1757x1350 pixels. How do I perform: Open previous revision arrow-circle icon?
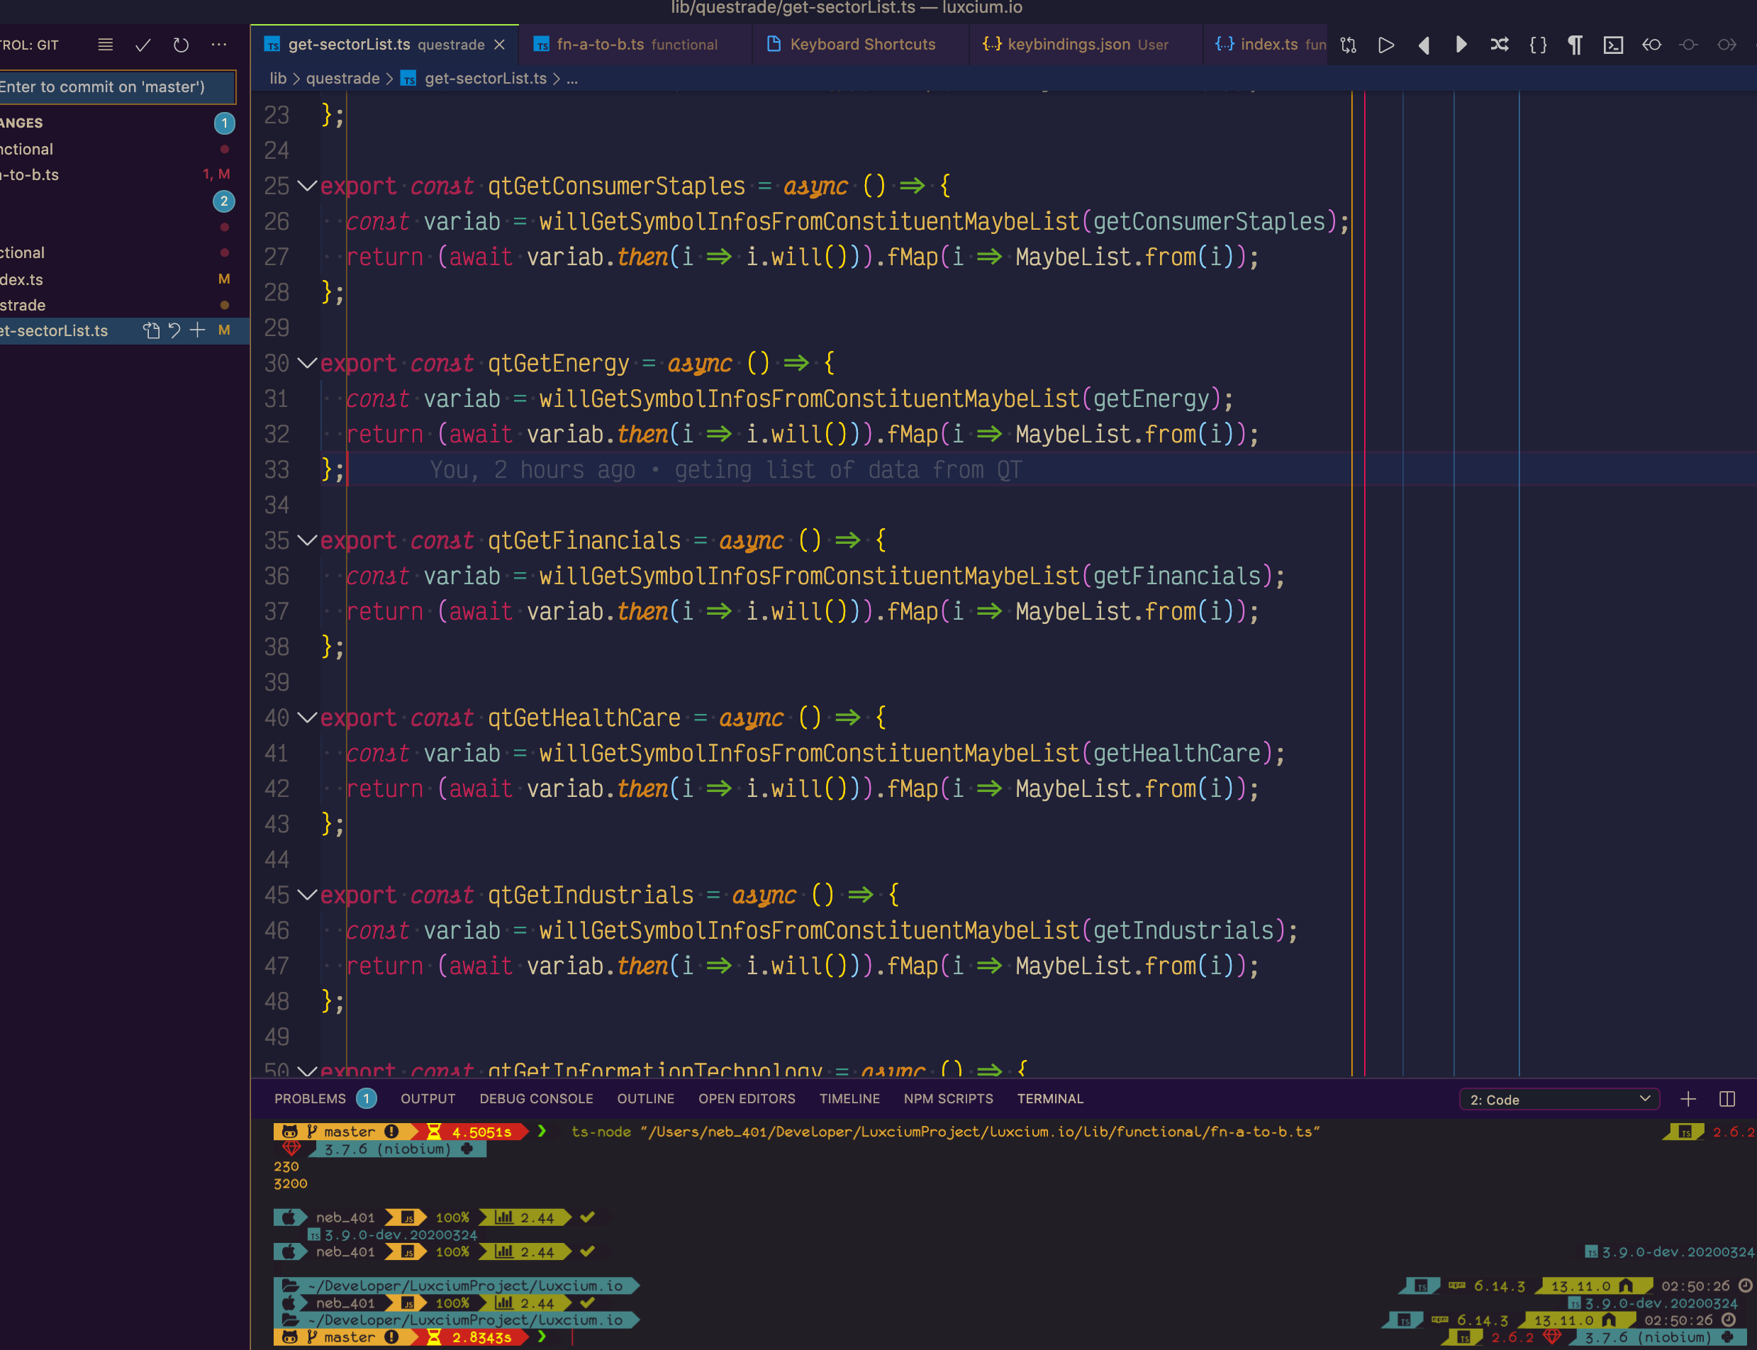point(1651,45)
